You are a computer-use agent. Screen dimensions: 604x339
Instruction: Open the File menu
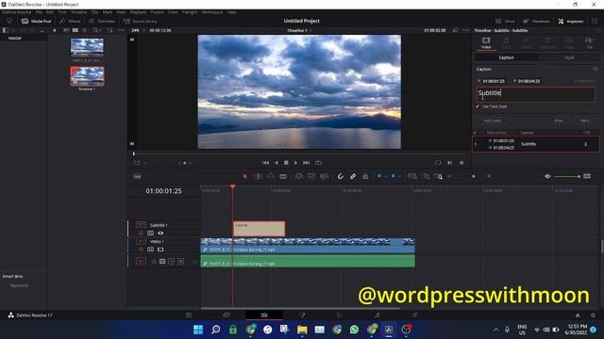[x=39, y=12]
